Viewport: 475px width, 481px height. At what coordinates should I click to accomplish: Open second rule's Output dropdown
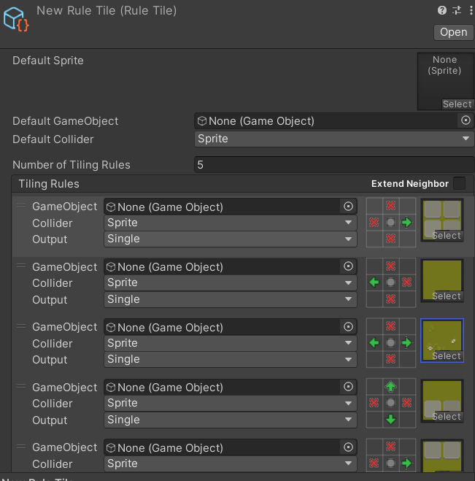(x=231, y=299)
